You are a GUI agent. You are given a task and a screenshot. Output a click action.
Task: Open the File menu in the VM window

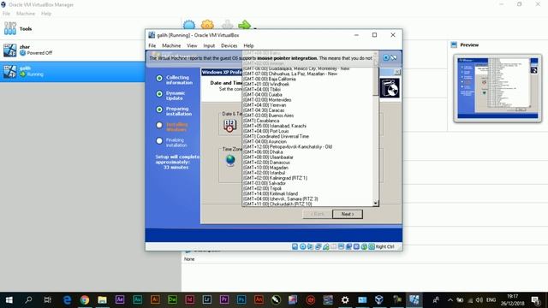coord(152,45)
